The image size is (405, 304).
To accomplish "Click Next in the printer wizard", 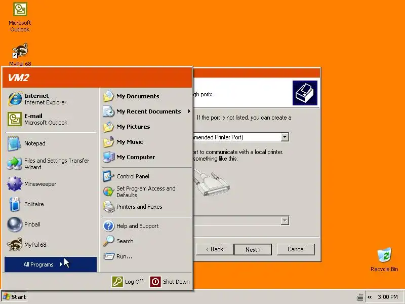I will pyautogui.click(x=253, y=249).
